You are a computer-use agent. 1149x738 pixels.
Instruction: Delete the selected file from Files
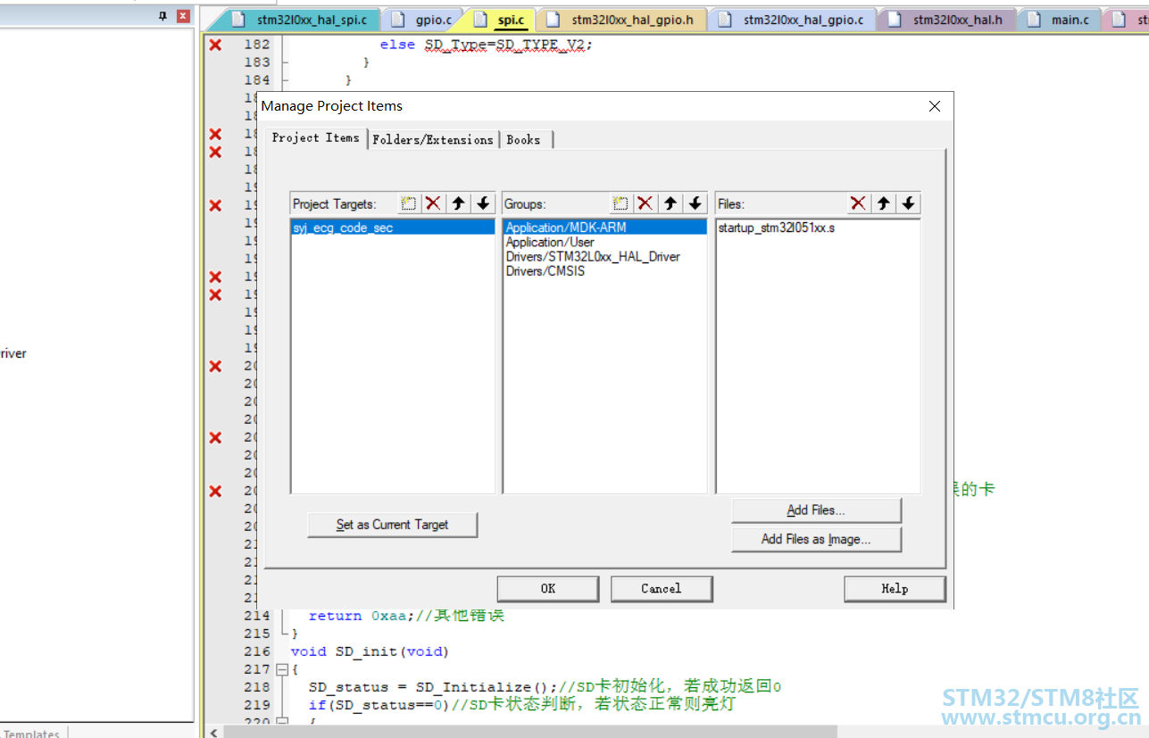pos(858,203)
